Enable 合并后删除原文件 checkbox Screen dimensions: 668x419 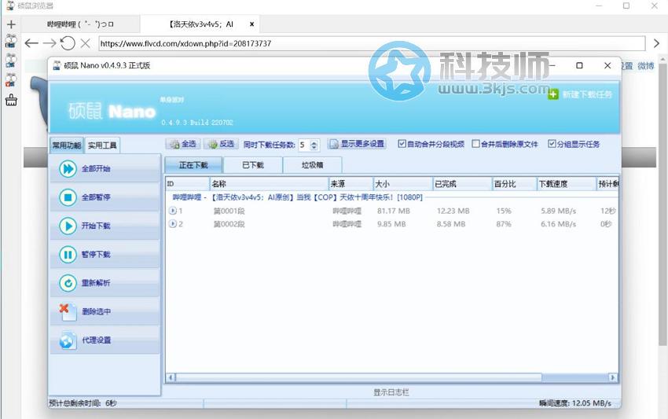tap(476, 144)
